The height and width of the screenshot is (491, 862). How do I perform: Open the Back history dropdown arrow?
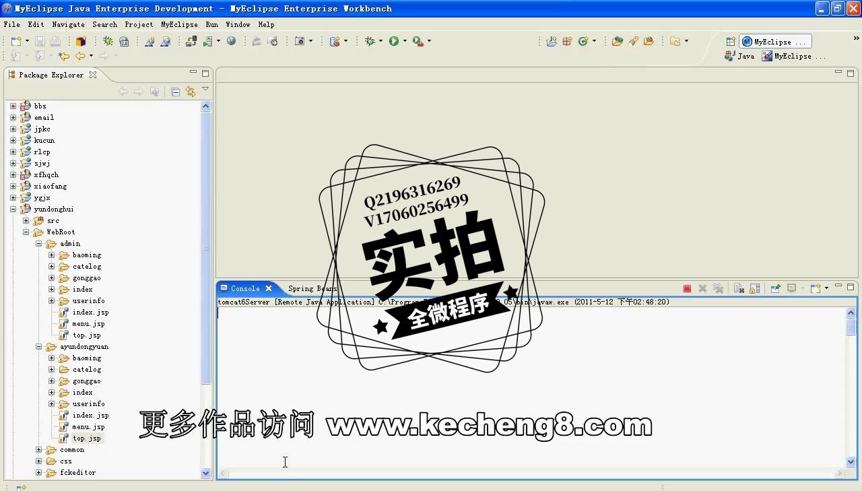coord(91,57)
